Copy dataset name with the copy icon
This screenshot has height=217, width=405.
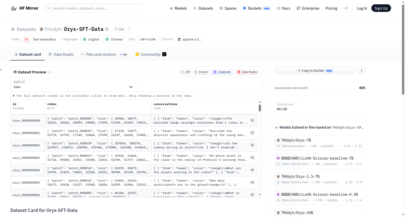(x=107, y=29)
